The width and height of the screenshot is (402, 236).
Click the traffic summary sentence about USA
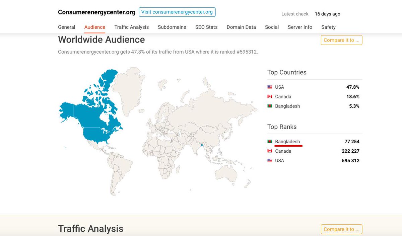click(x=158, y=52)
